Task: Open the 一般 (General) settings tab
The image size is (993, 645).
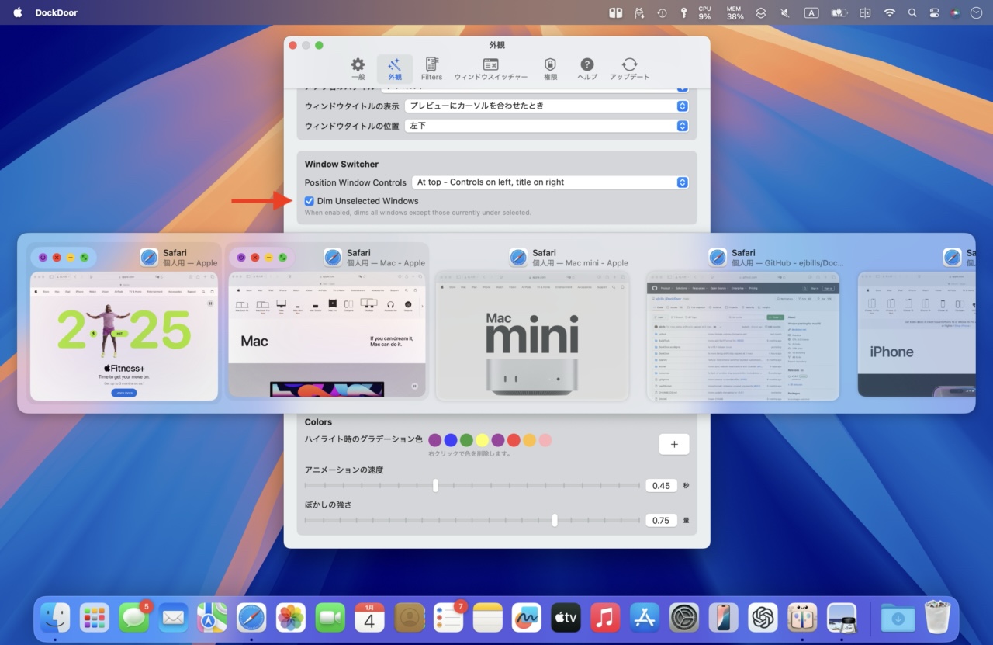Action: click(358, 68)
